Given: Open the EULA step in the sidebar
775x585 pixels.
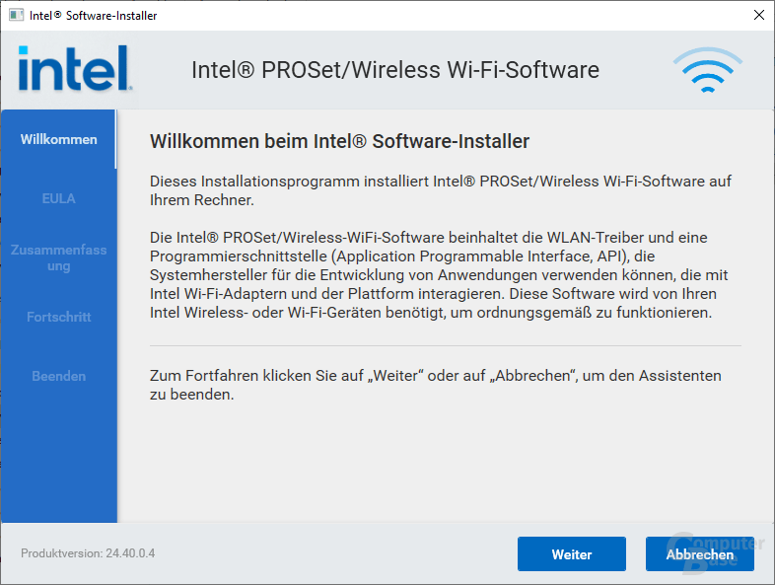Looking at the screenshot, I should click(x=59, y=198).
